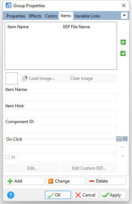
Task: Open the Colors tab
Action: click(x=51, y=16)
